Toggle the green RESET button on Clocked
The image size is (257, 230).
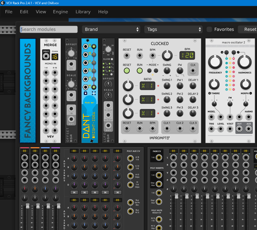tap(127, 71)
